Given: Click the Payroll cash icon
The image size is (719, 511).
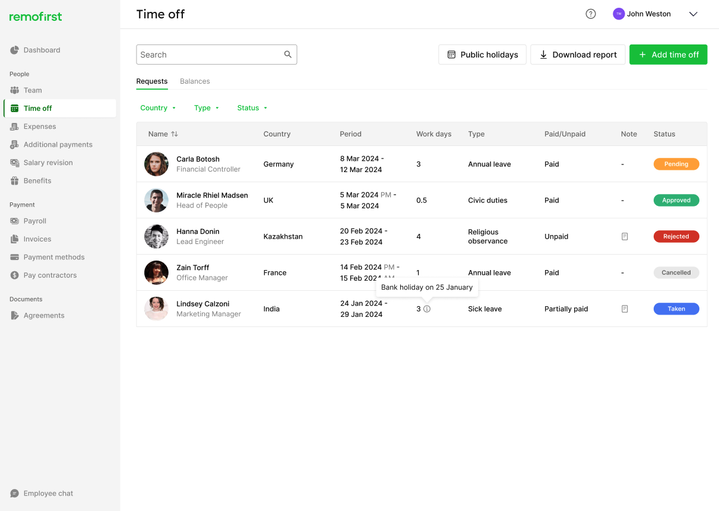Looking at the screenshot, I should pyautogui.click(x=15, y=221).
